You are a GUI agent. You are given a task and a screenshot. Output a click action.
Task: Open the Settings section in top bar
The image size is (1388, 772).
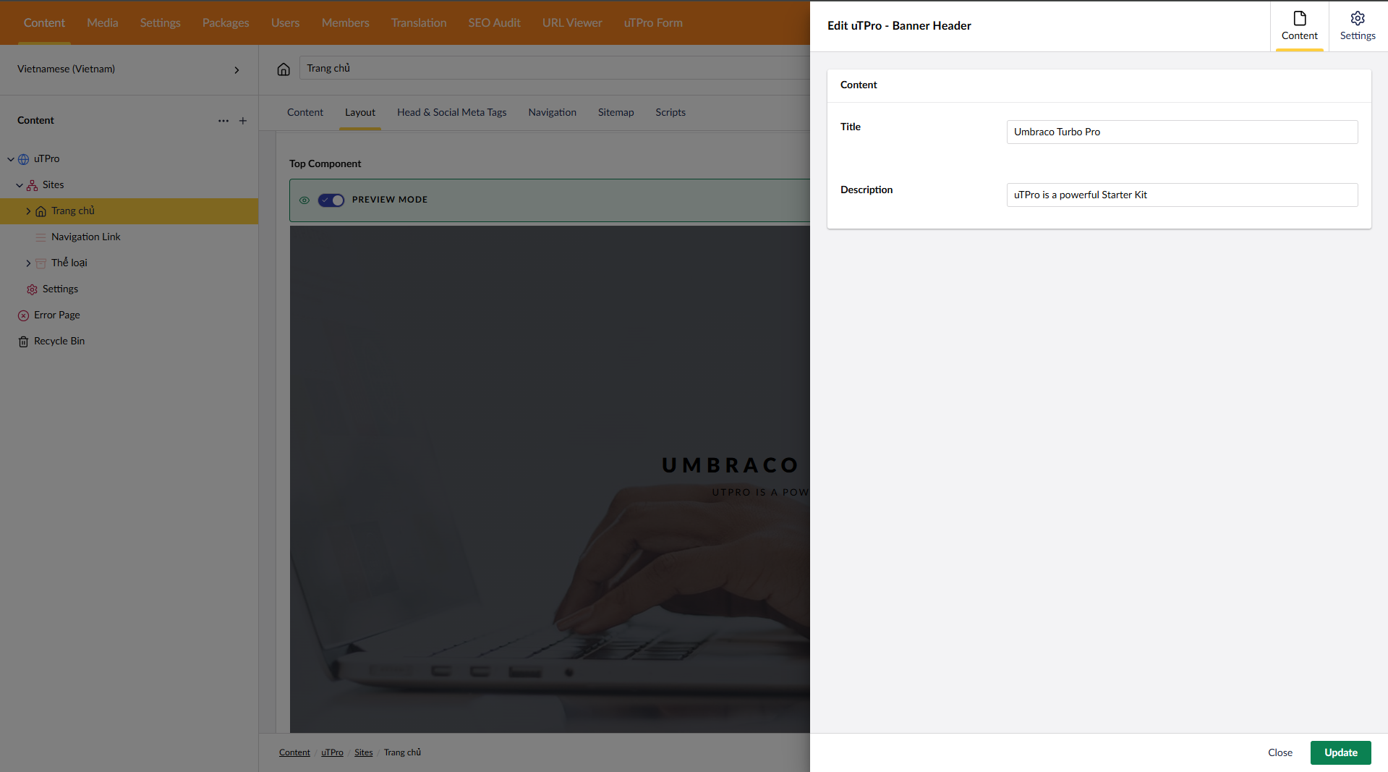[160, 23]
